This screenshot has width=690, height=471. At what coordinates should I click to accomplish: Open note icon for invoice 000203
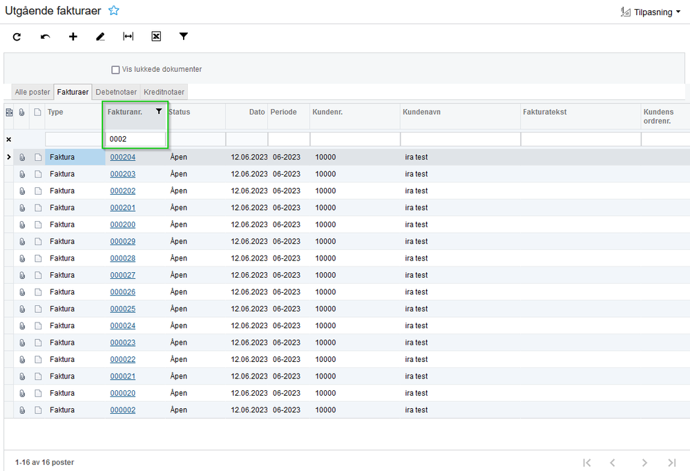coord(38,174)
